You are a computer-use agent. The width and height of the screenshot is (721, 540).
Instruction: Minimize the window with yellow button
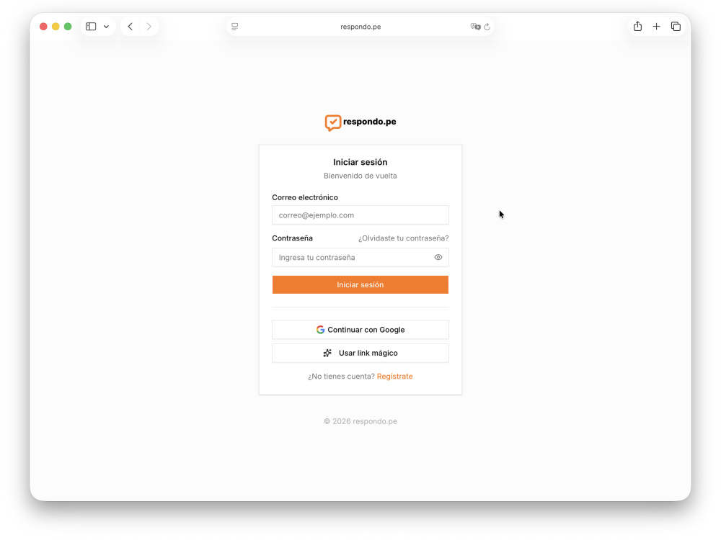[56, 27]
